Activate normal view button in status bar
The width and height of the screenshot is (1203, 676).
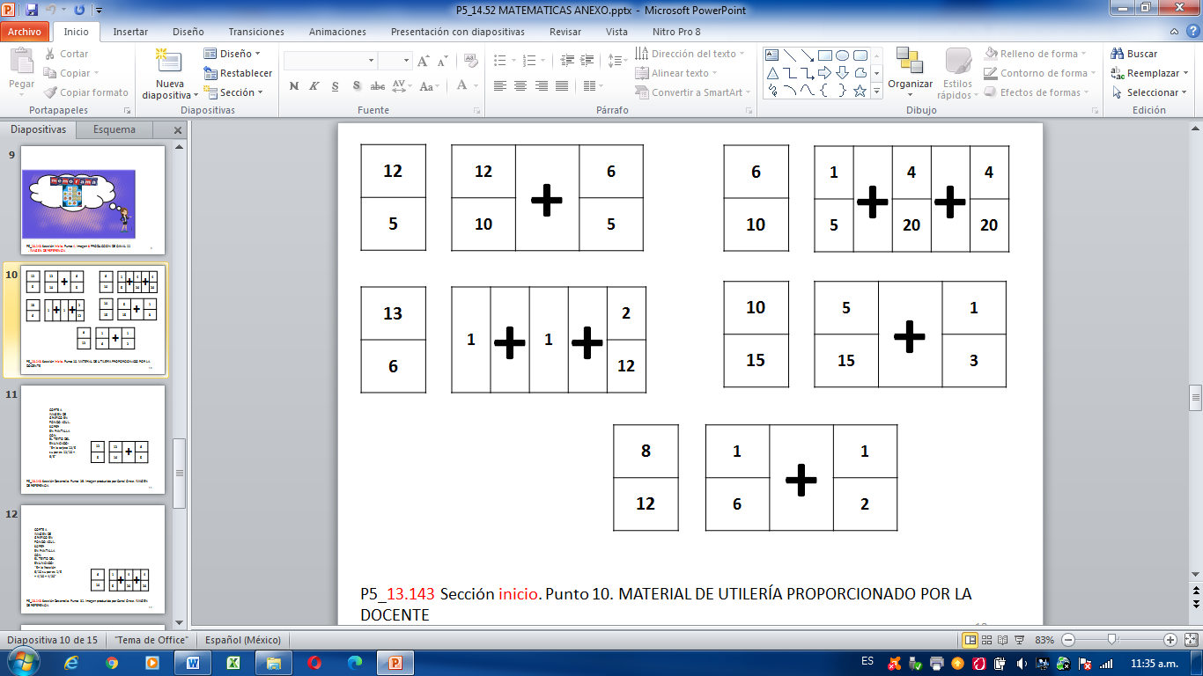(971, 640)
